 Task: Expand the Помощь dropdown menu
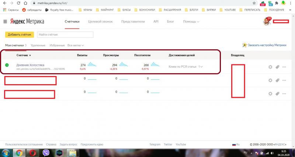(191, 22)
